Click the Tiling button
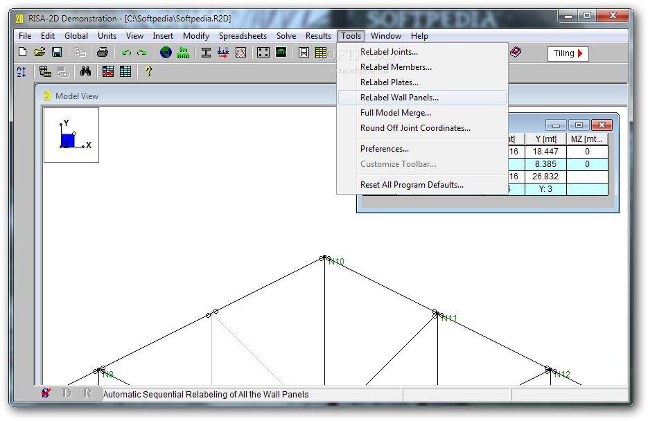Screen dimensions: 648x421 click(x=568, y=53)
